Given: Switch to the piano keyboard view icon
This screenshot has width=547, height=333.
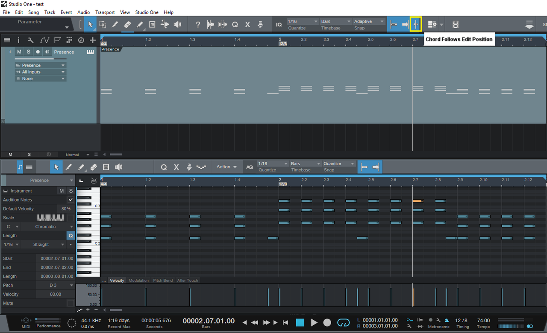Looking at the screenshot, I should pos(81,181).
